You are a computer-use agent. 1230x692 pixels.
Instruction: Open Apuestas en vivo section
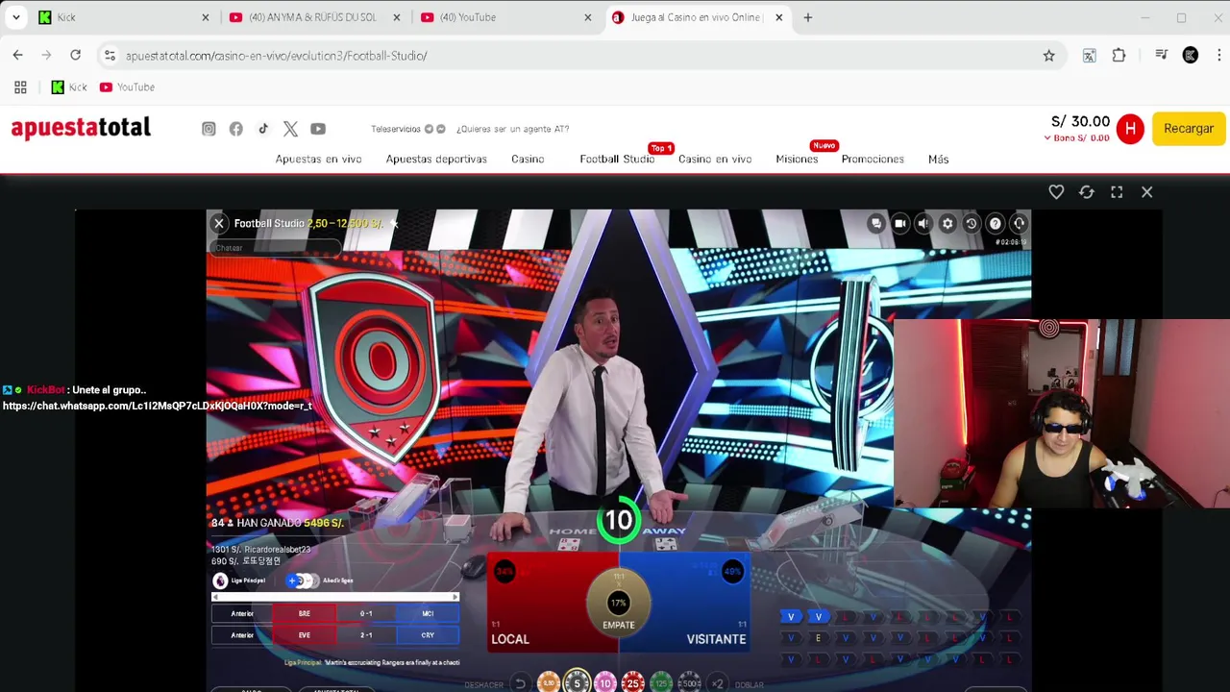[318, 160]
